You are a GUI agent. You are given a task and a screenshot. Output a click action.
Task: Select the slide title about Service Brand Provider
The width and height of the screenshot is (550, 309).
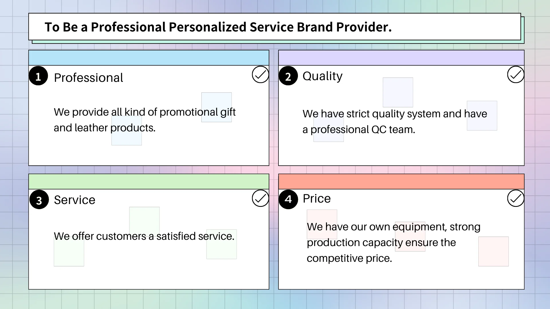tap(218, 27)
